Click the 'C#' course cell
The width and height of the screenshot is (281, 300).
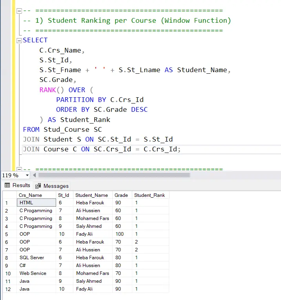[36, 265]
